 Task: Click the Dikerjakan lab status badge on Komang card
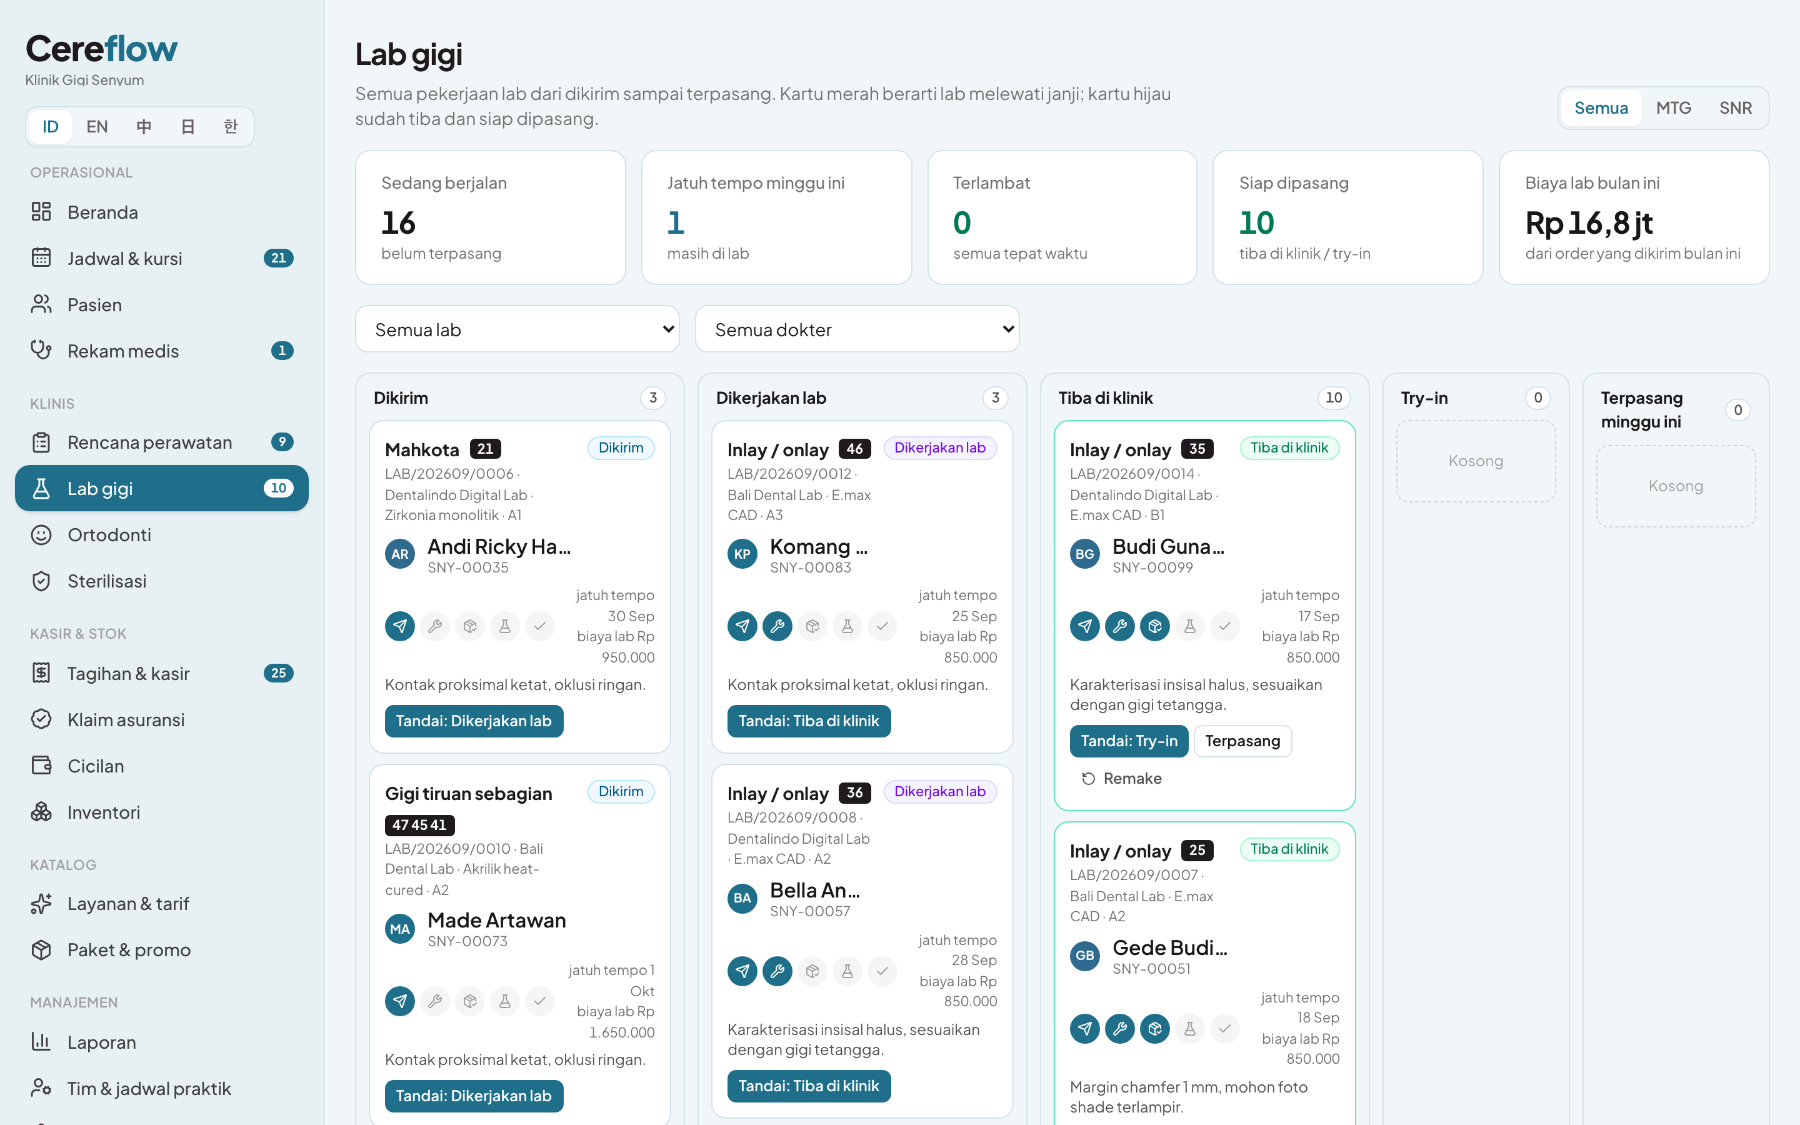939,448
